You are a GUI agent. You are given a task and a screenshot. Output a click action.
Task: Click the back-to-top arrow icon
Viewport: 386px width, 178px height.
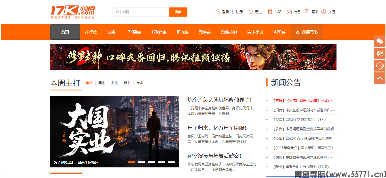pos(380,78)
